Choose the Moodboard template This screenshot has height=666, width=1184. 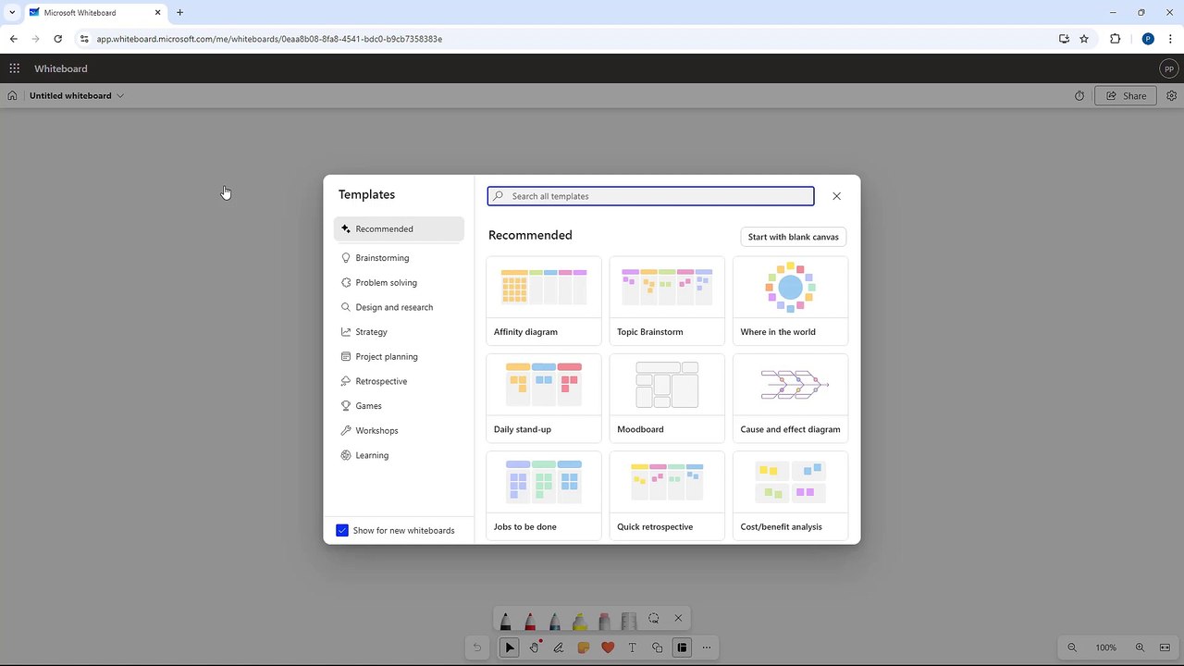(667, 398)
